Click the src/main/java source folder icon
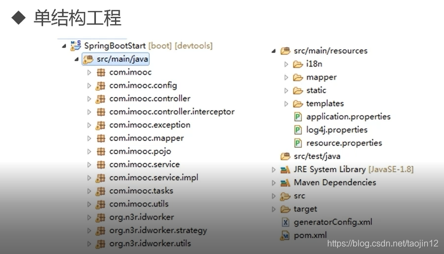Image resolution: width=444 pixels, height=254 pixels. (x=88, y=59)
